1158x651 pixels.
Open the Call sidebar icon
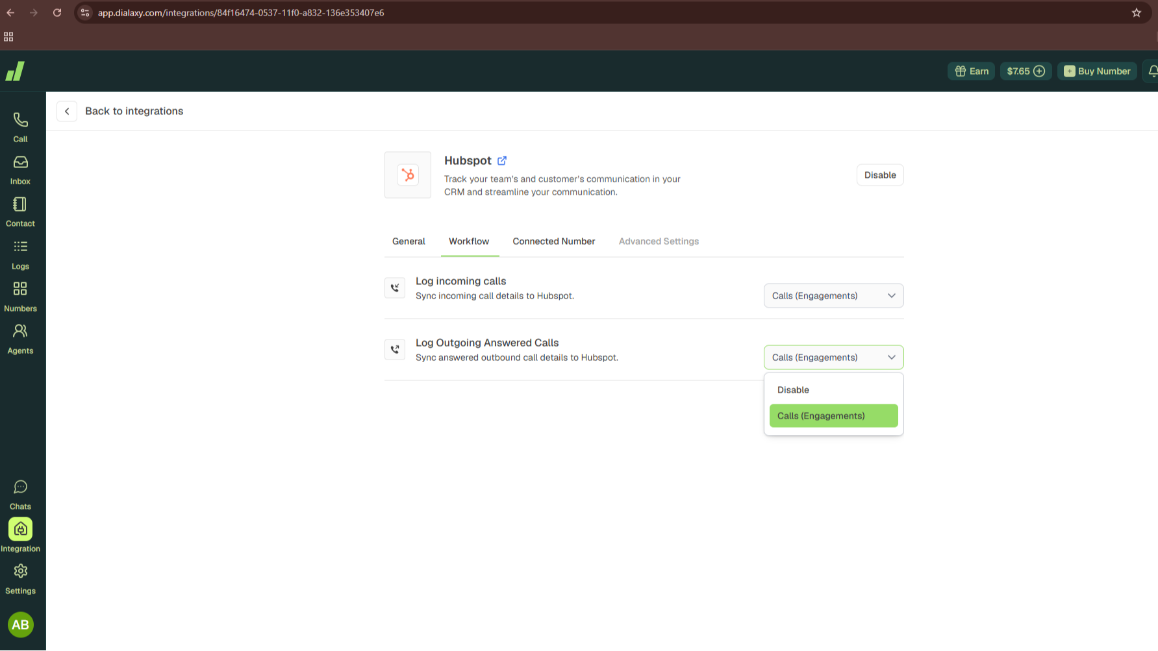tap(20, 127)
